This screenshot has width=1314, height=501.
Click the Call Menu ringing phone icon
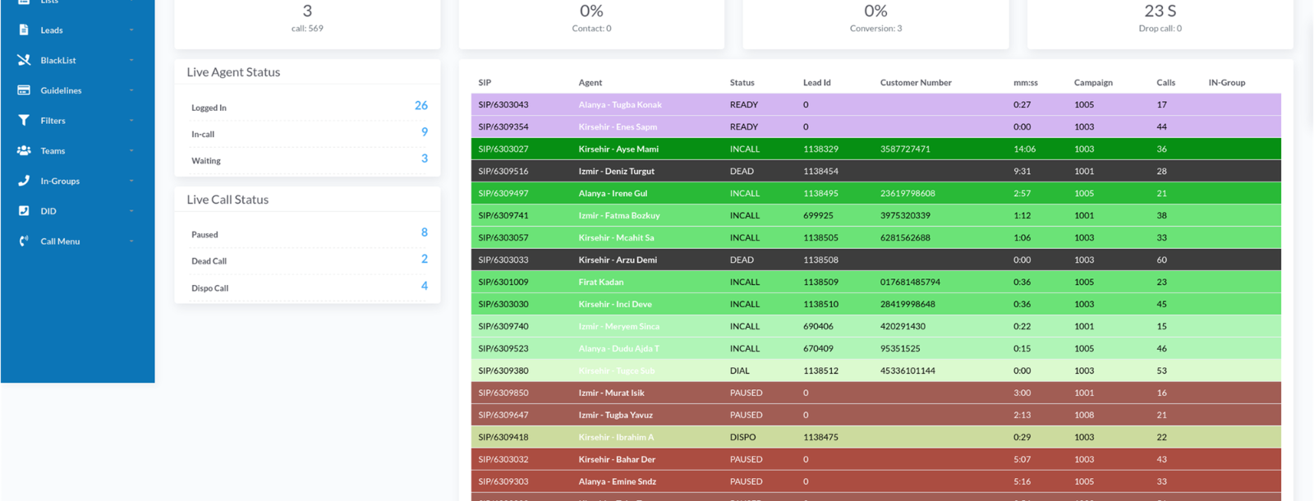point(24,241)
